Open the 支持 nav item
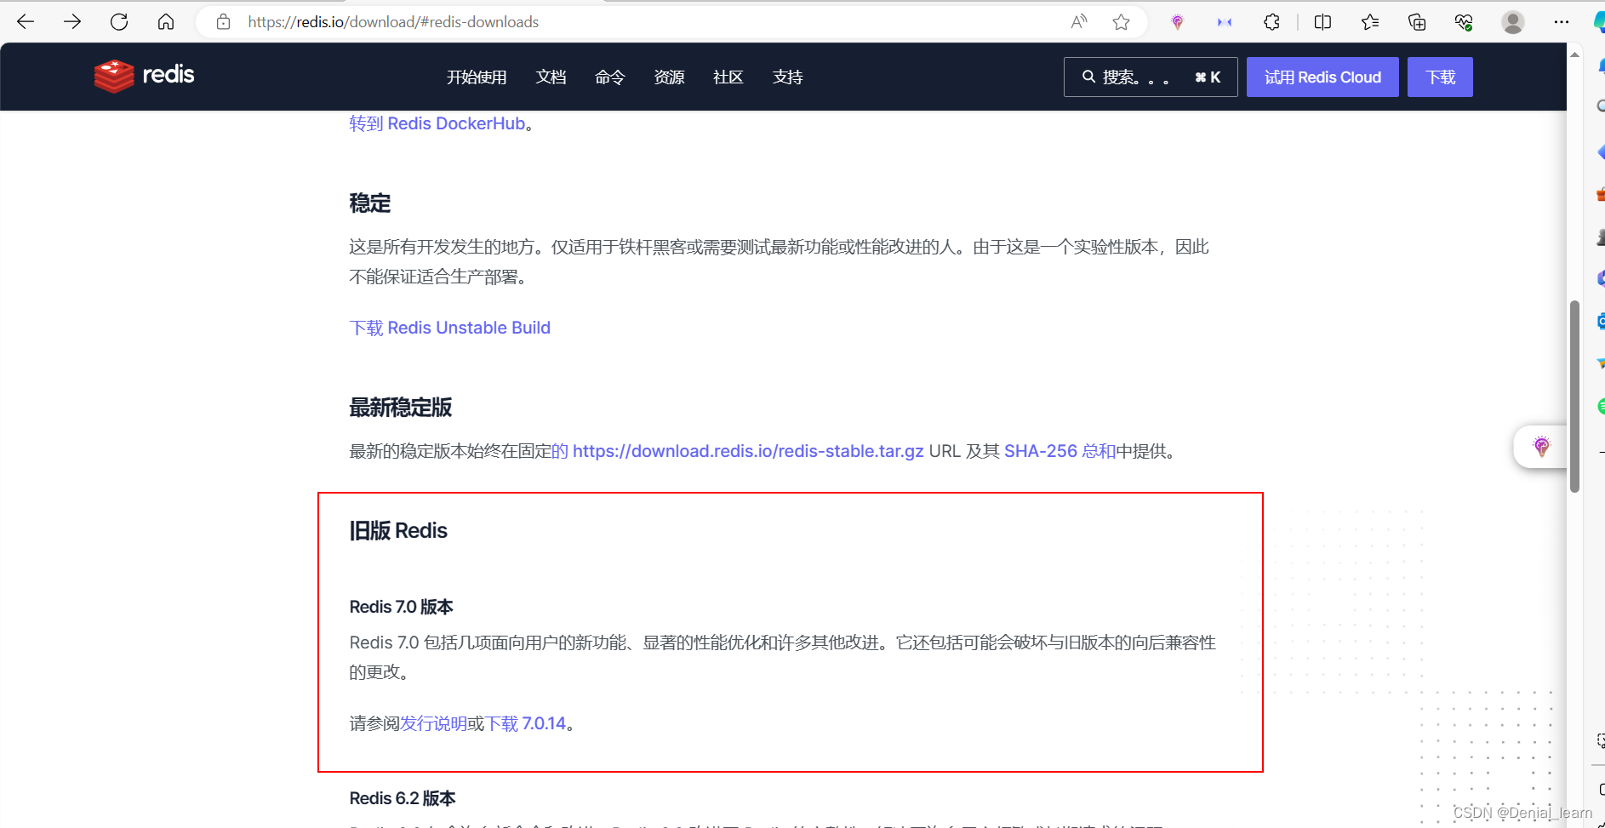 coord(788,77)
